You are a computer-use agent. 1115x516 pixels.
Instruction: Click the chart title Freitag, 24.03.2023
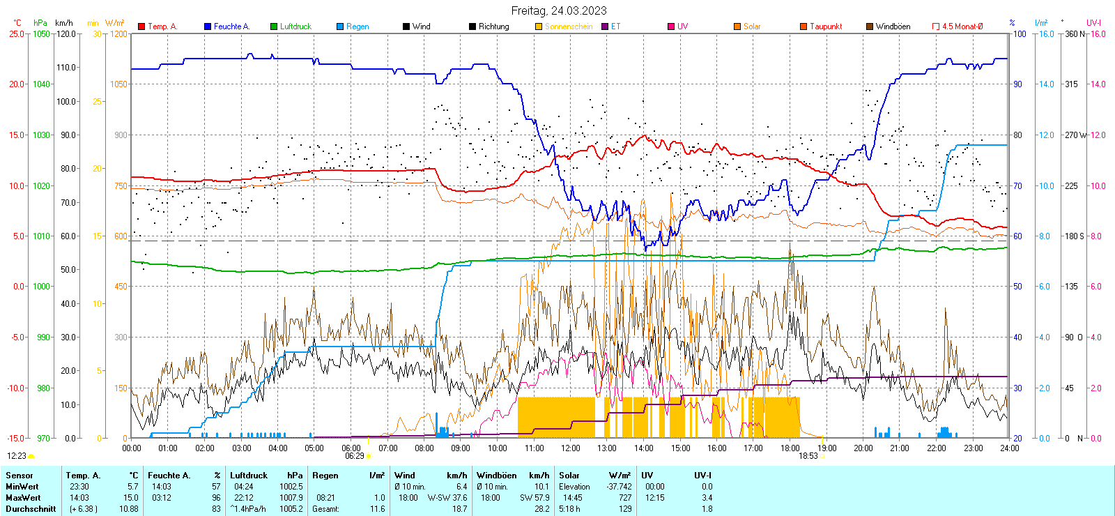pyautogui.click(x=558, y=10)
